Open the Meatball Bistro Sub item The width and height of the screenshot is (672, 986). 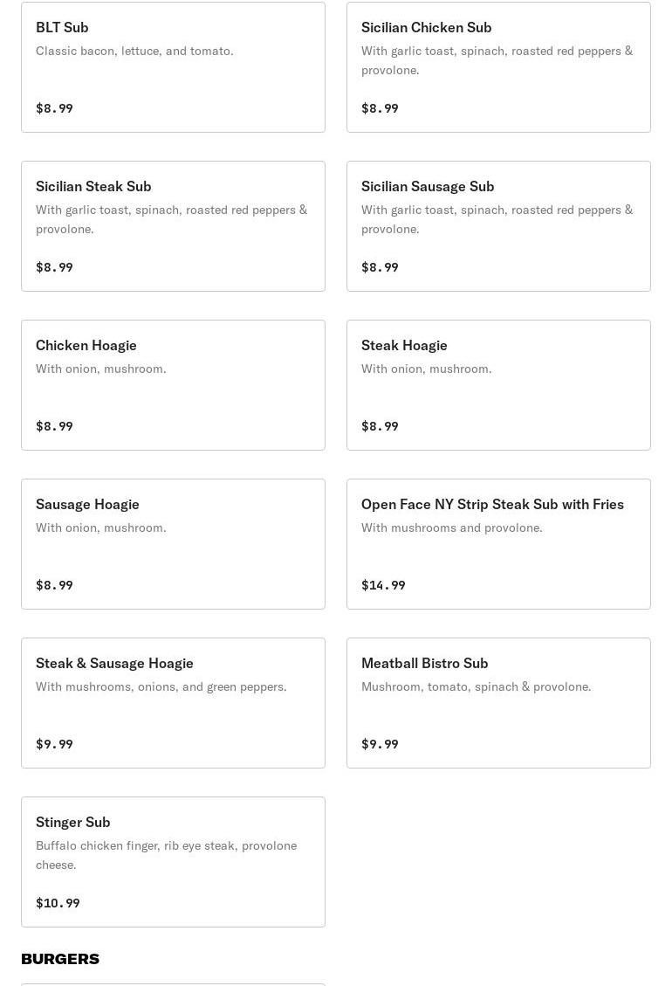click(498, 703)
